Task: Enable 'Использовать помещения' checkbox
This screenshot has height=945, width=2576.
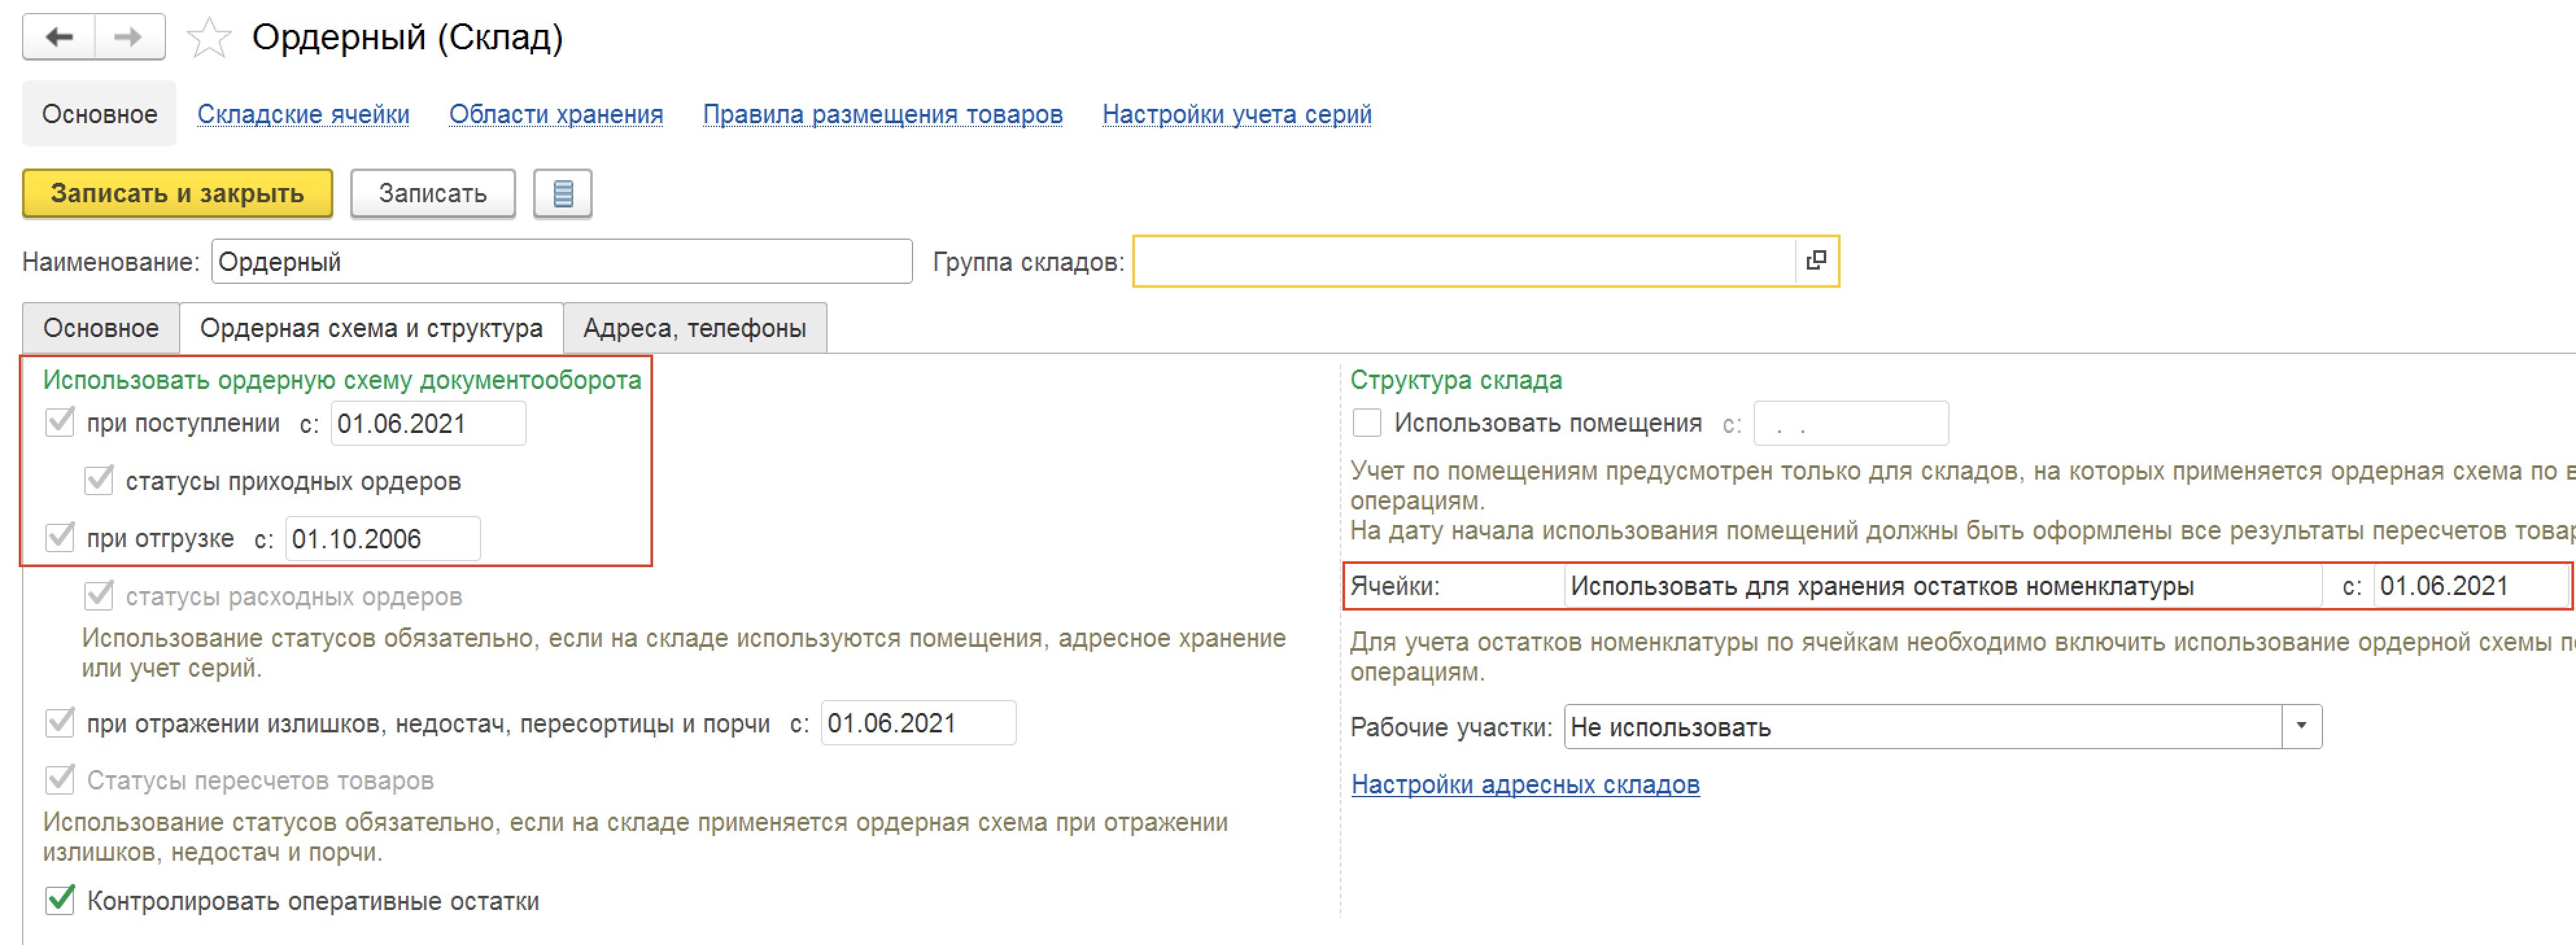Action: pyautogui.click(x=1366, y=423)
